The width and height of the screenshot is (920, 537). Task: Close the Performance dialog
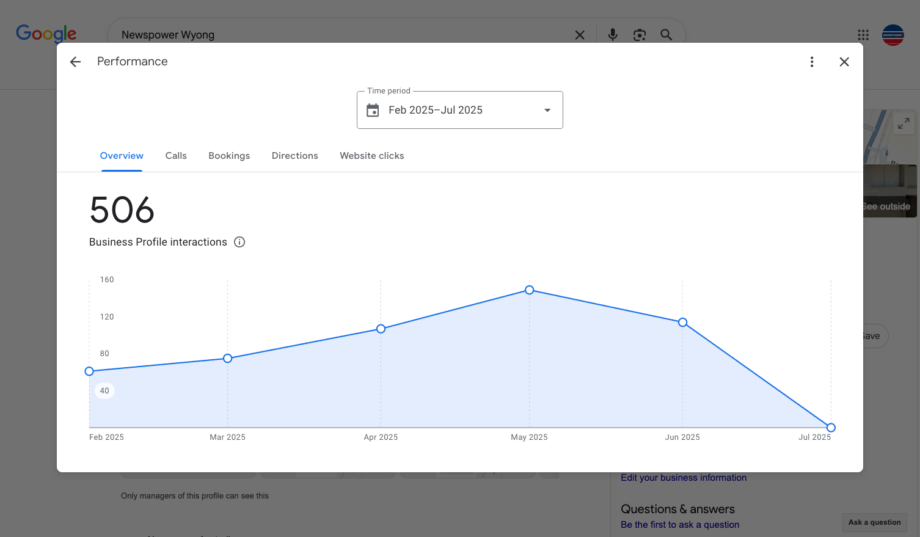[x=844, y=62]
